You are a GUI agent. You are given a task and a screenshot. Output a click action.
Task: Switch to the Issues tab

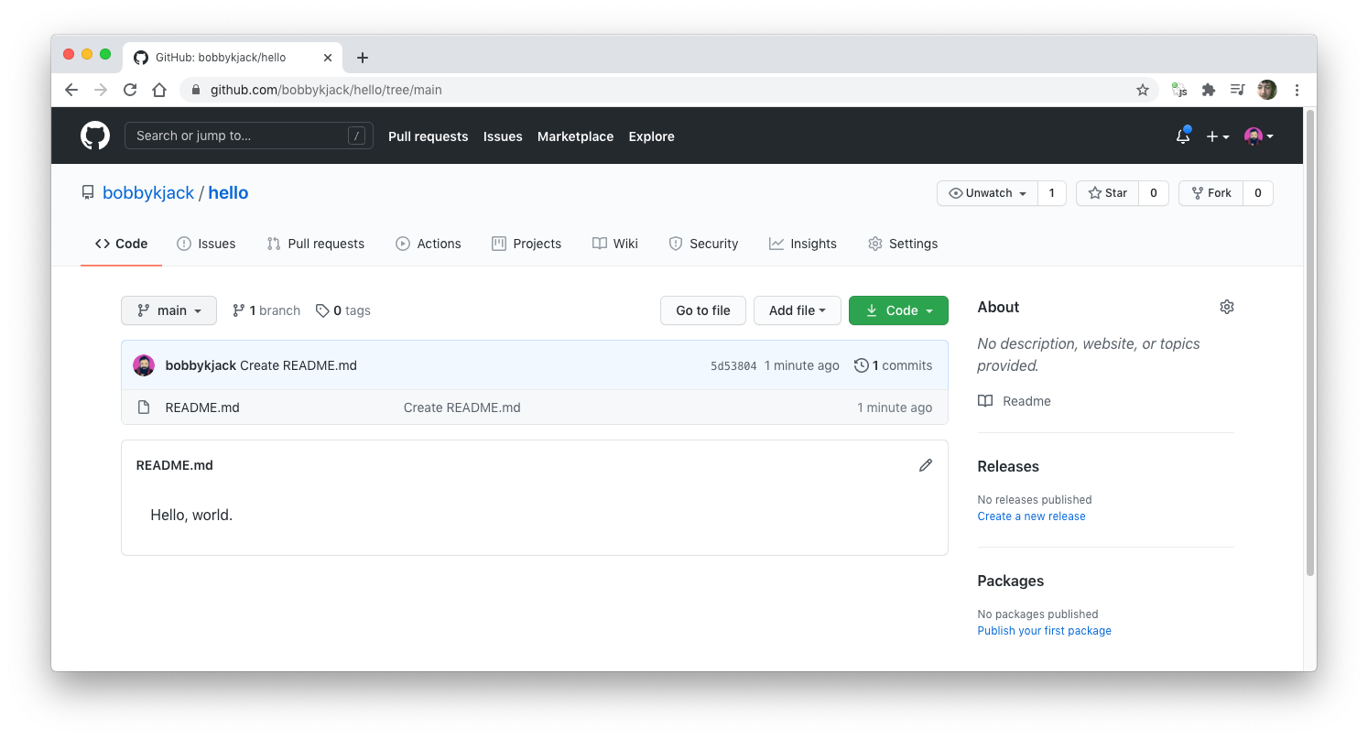pyautogui.click(x=207, y=243)
